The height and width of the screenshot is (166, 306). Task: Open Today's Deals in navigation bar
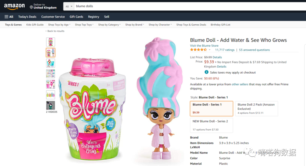point(27,17)
